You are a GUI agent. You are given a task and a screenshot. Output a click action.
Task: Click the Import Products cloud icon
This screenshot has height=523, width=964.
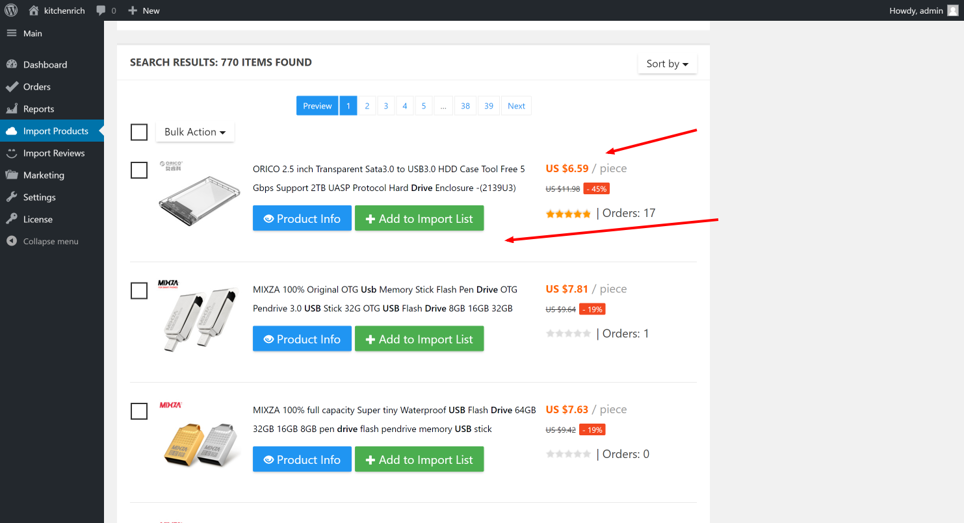tap(12, 131)
